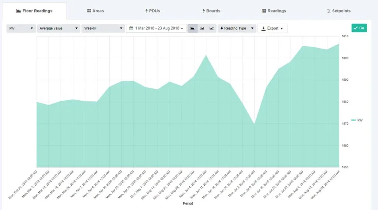The width and height of the screenshot is (378, 210).
Task: Open the Reading Type dropdown
Action: (237, 28)
